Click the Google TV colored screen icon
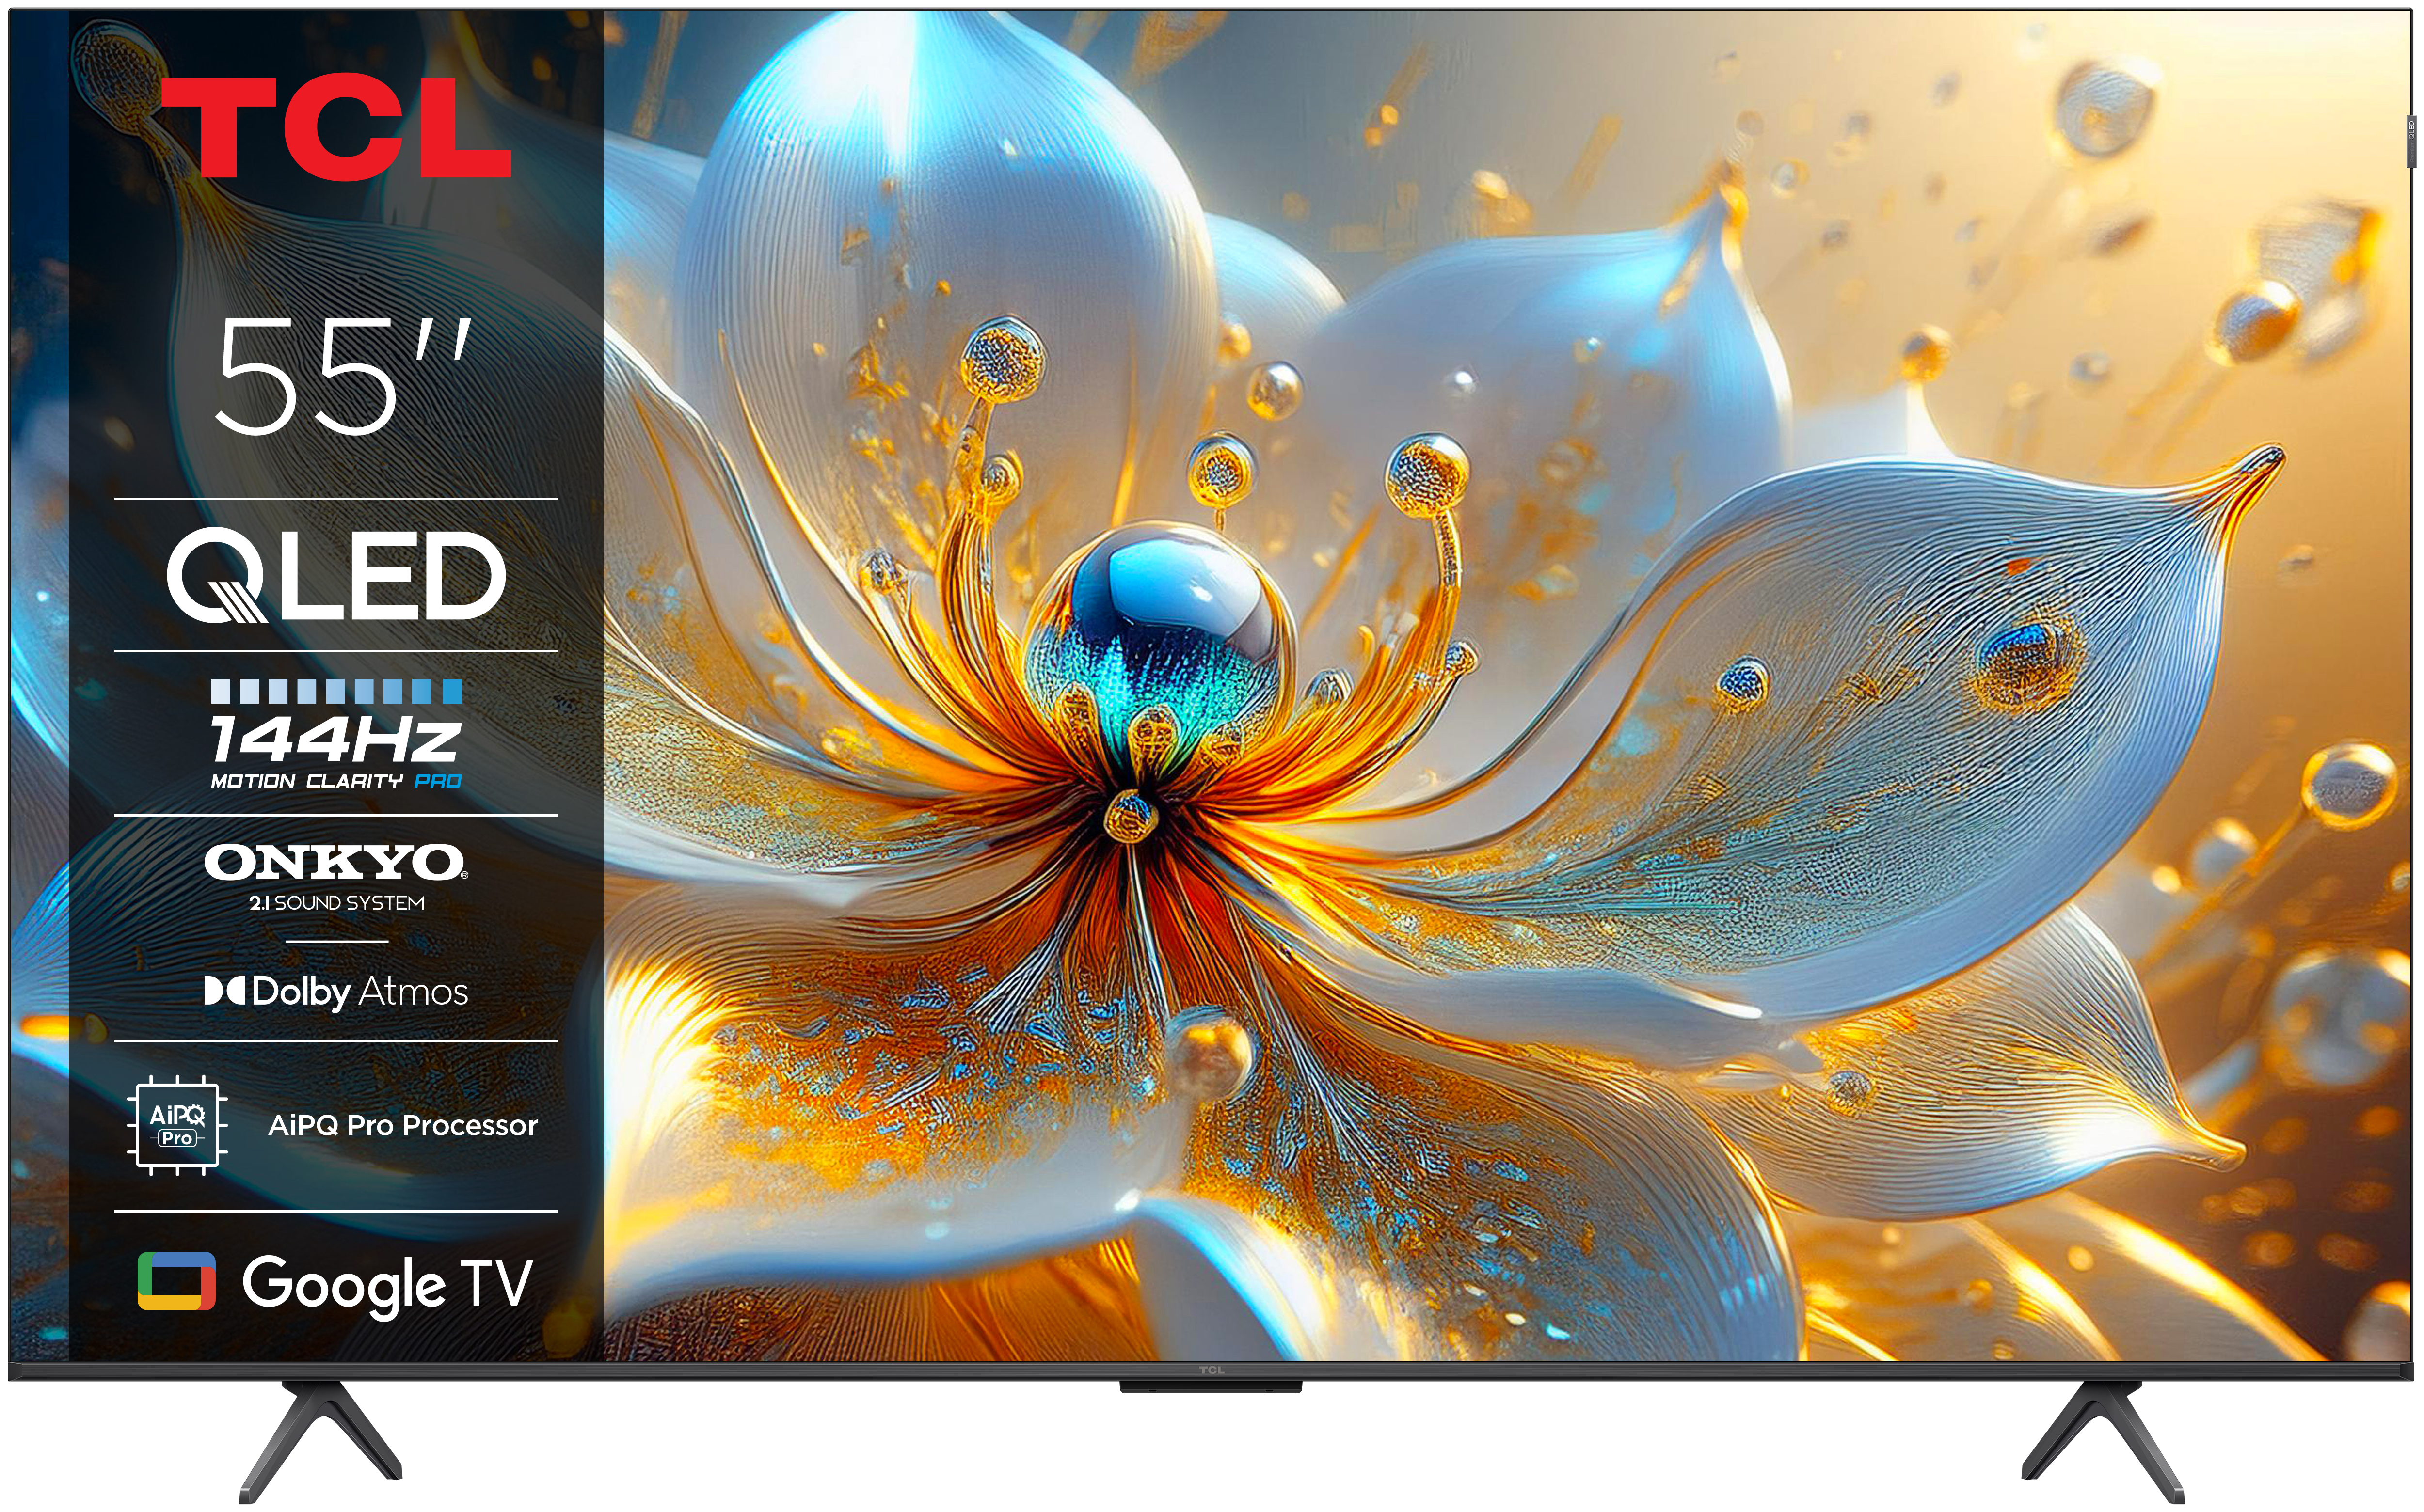Viewport: 2424px width, 1512px height. tap(176, 1281)
